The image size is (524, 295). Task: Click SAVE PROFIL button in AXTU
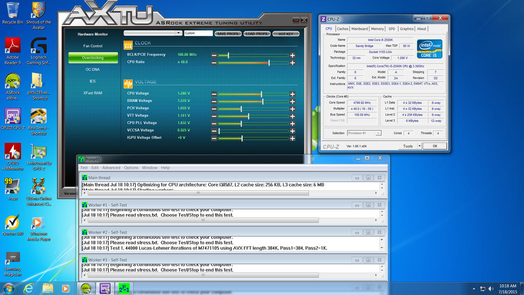(228, 34)
